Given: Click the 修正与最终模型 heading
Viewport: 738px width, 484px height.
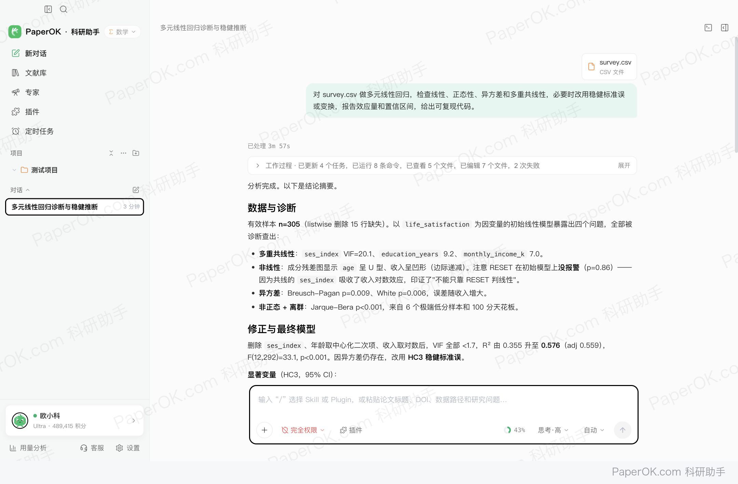Looking at the screenshot, I should [281, 329].
